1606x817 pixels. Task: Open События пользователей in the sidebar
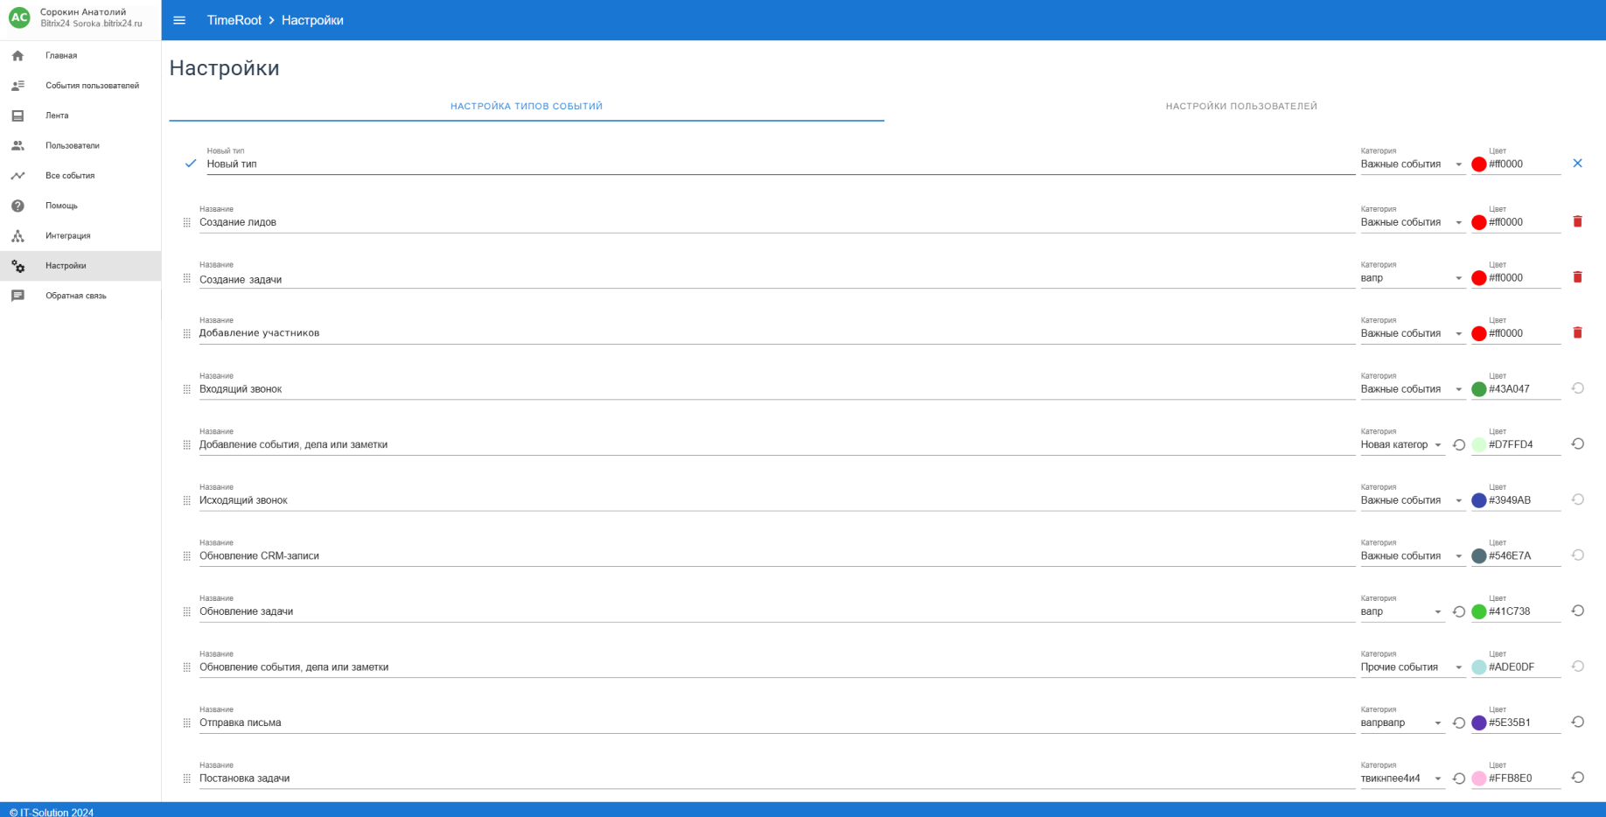pyautogui.click(x=80, y=86)
